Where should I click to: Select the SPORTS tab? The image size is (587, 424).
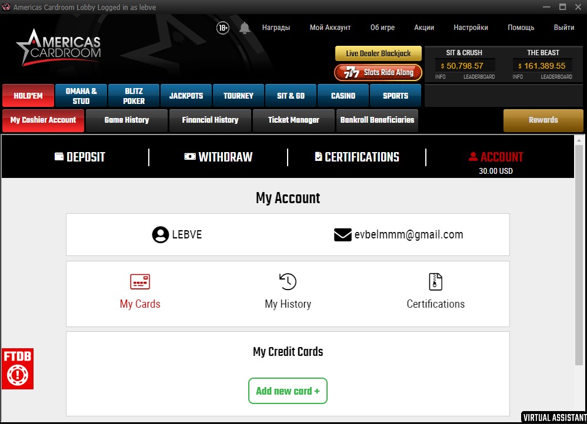click(396, 96)
